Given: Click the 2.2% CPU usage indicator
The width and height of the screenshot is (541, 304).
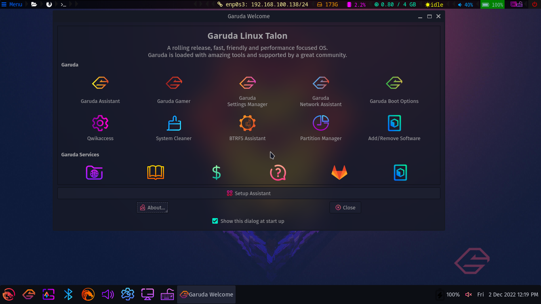Looking at the screenshot, I should [x=356, y=5].
